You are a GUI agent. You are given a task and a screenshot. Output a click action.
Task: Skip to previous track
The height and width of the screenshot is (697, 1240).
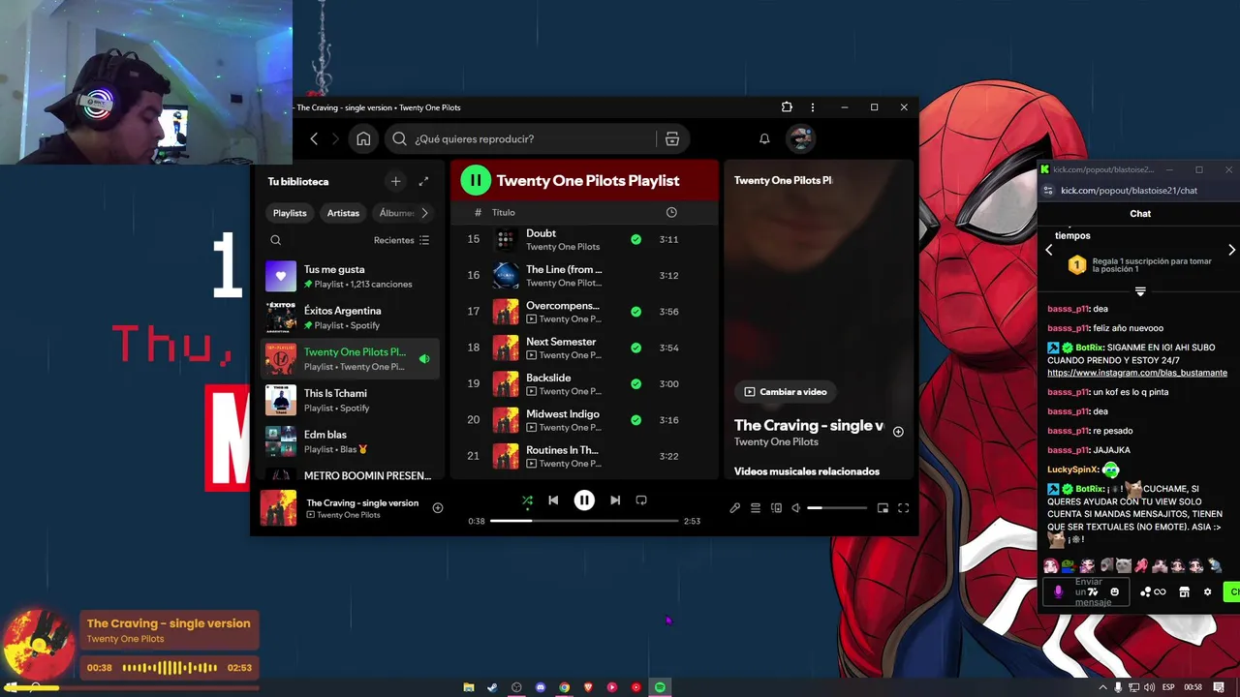553,500
